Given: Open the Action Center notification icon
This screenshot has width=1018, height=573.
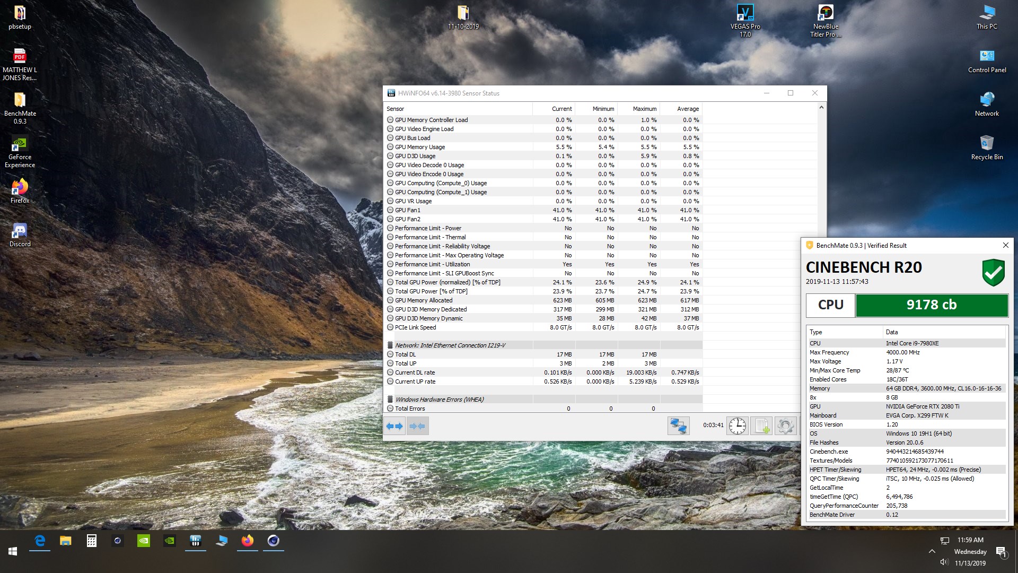Looking at the screenshot, I should click(x=1002, y=552).
